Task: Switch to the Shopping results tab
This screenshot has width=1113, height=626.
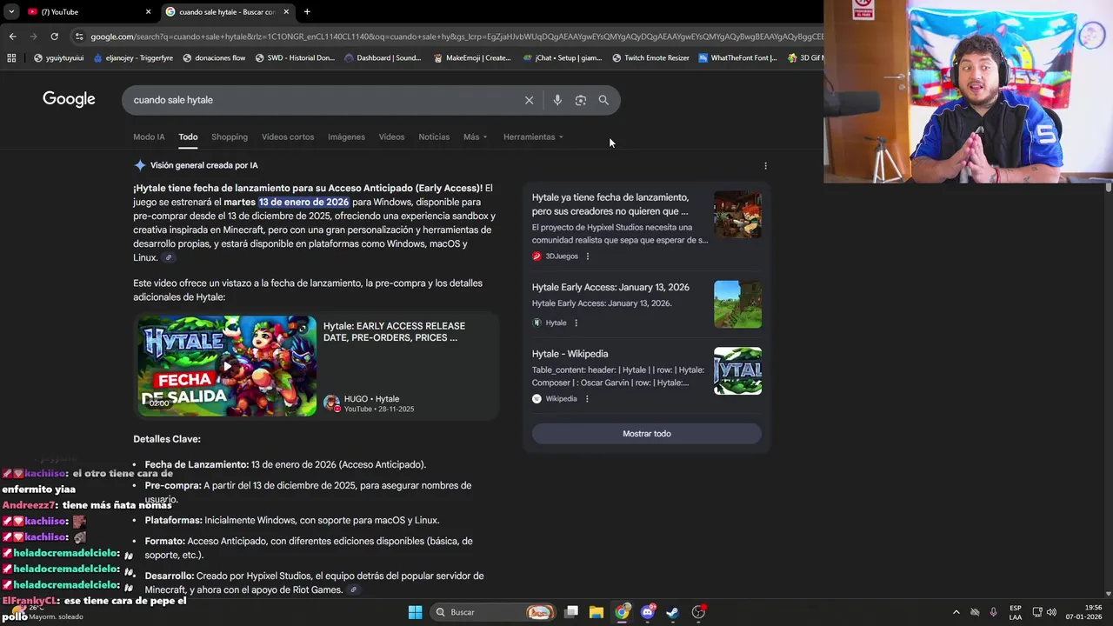Action: [x=230, y=137]
